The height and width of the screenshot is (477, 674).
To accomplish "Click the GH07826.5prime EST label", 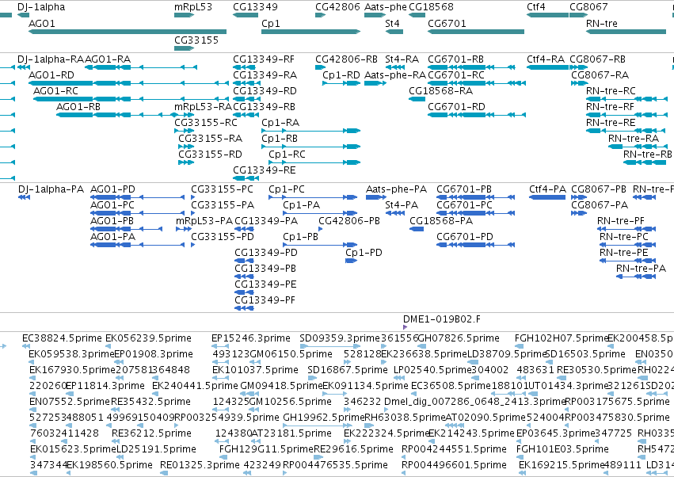I will 459,338.
